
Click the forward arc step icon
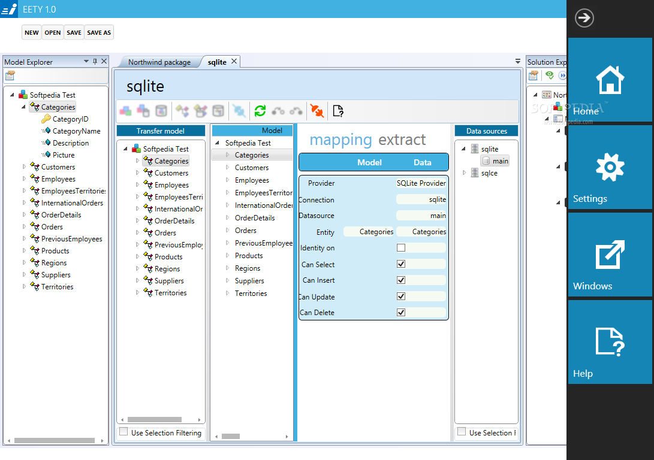point(278,111)
